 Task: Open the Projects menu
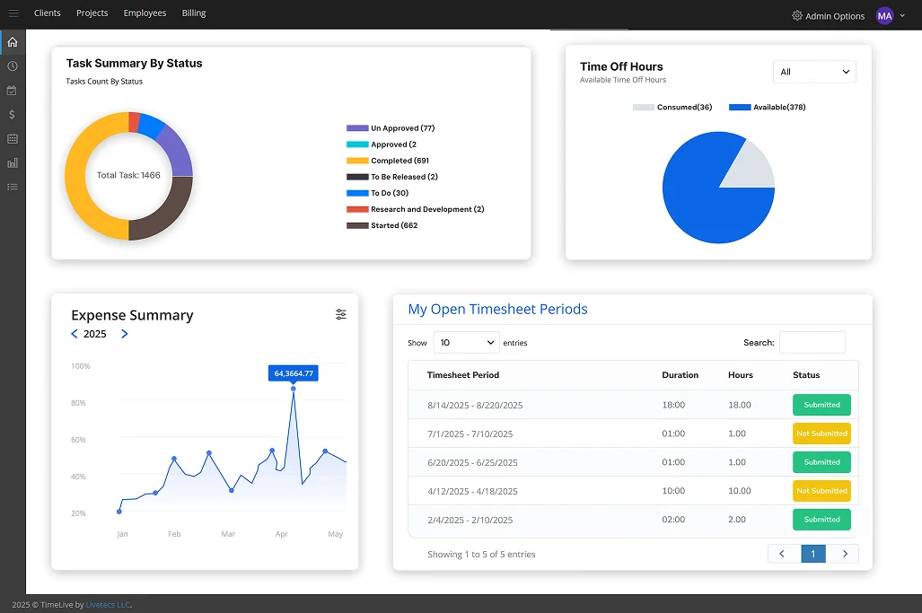coord(92,13)
